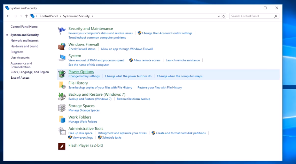
Task: Open Change User Account Control settings link
Action: (167, 33)
